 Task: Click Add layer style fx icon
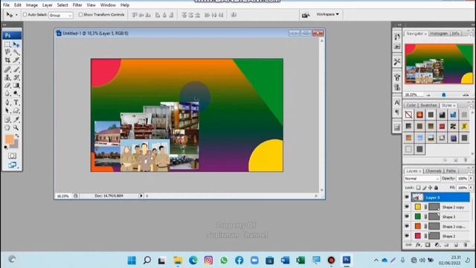(418, 245)
